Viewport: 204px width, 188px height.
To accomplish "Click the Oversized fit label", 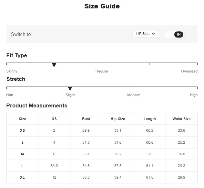I will click(189, 71).
